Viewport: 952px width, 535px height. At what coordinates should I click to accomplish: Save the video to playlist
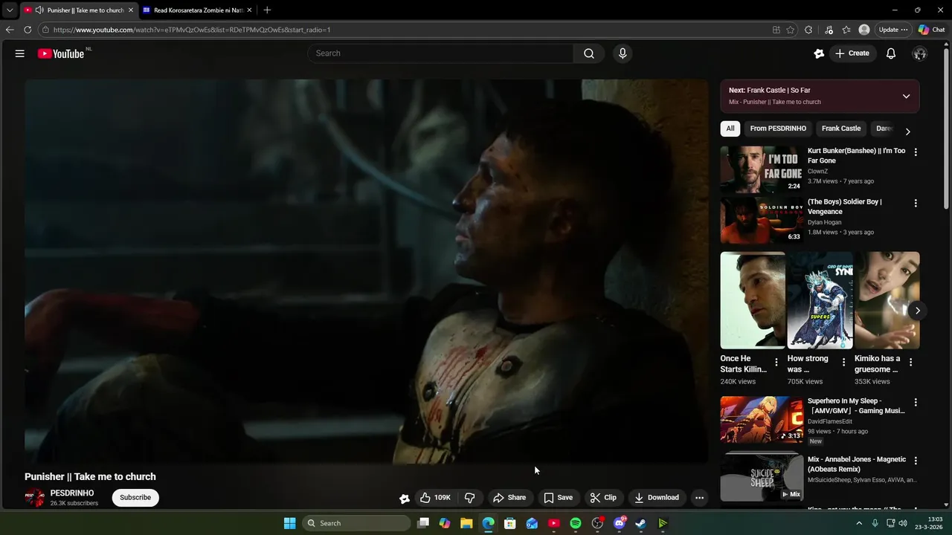click(558, 498)
